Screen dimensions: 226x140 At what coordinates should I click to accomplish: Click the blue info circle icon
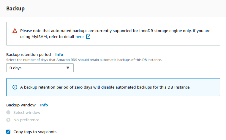pos(15,87)
